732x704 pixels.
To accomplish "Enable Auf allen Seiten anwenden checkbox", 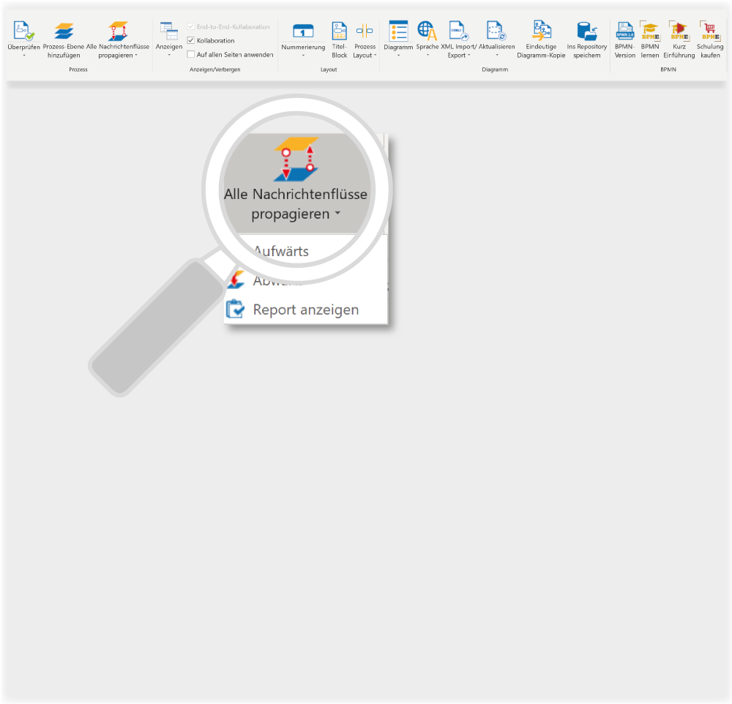I will click(x=191, y=55).
